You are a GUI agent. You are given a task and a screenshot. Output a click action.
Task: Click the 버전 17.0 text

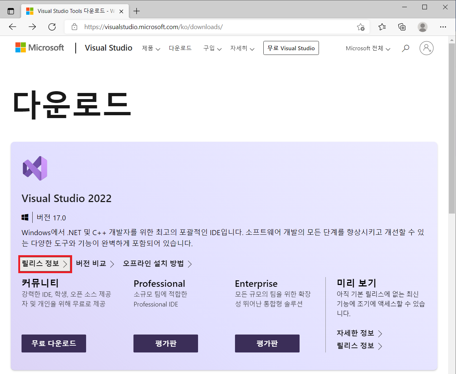(51, 218)
